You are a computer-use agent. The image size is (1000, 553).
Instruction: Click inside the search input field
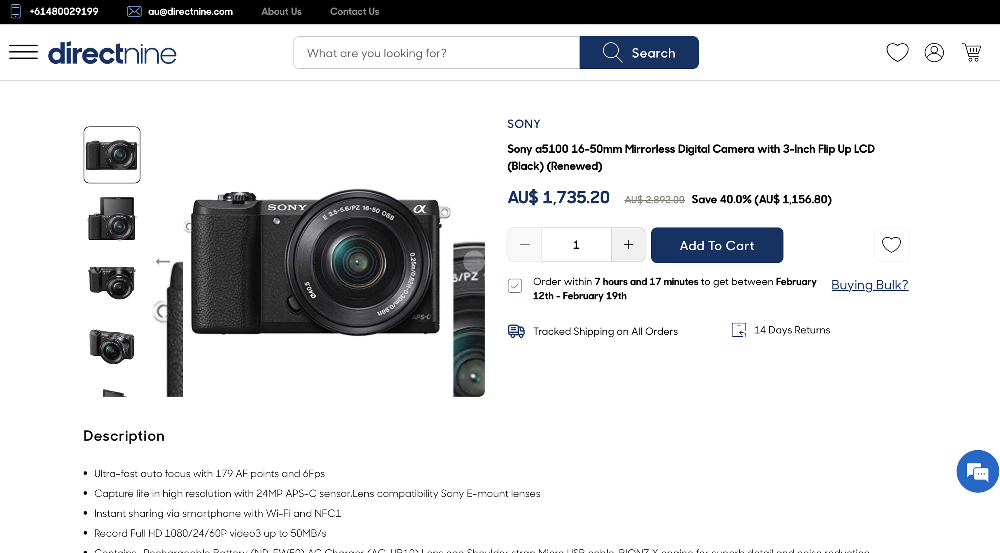[436, 52]
